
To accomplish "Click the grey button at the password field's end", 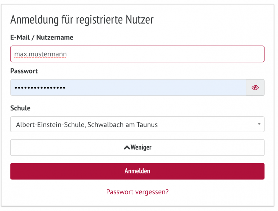I will pos(255,88).
